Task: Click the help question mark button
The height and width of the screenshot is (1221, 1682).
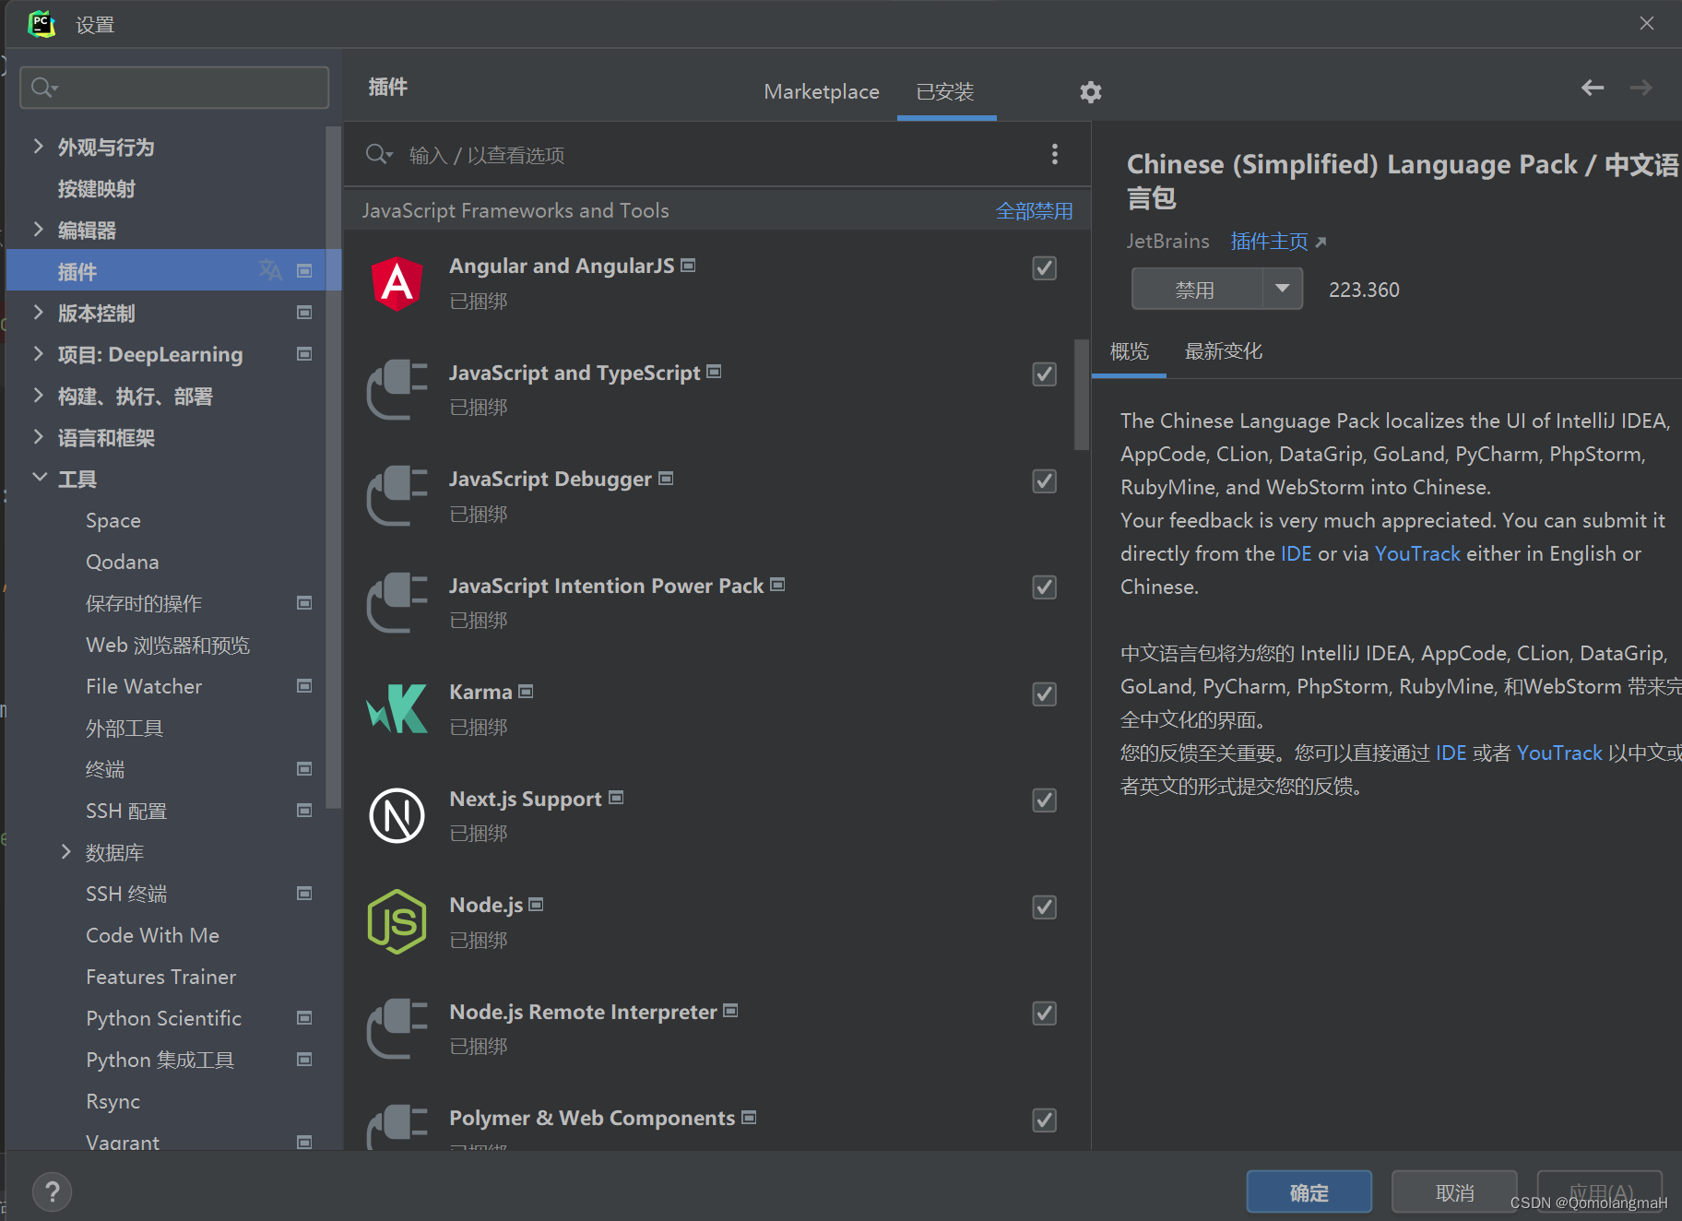Action: (53, 1191)
